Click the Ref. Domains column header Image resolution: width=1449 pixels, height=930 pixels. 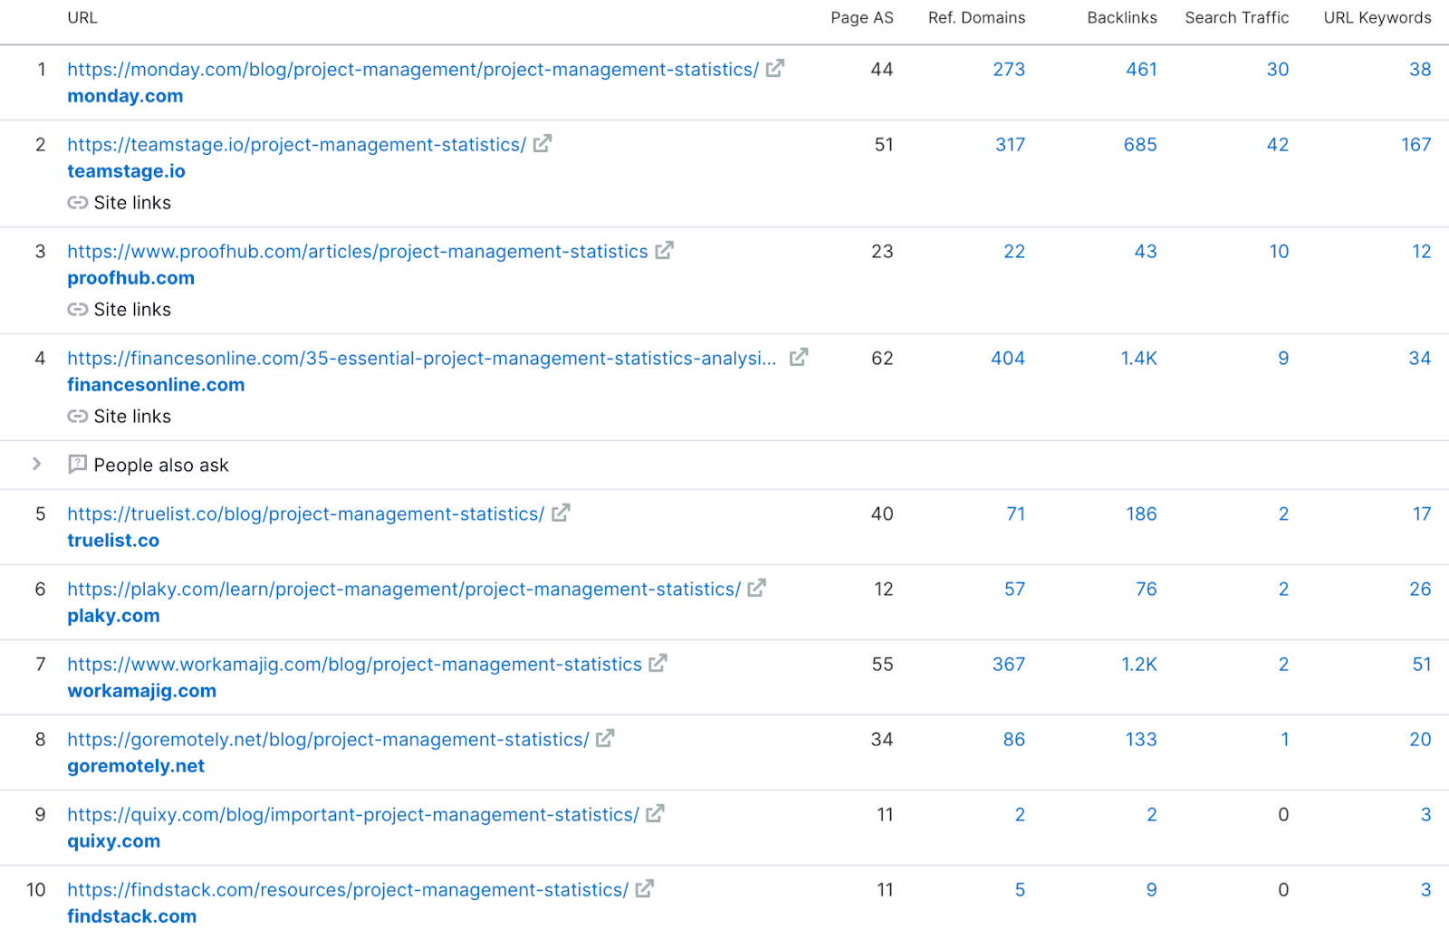pos(976,18)
